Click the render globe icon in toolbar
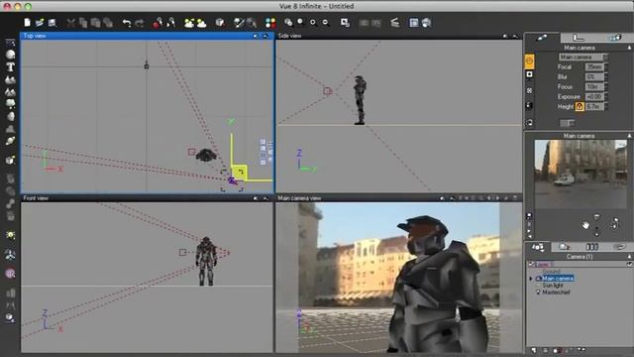The image size is (634, 357). [x=426, y=23]
